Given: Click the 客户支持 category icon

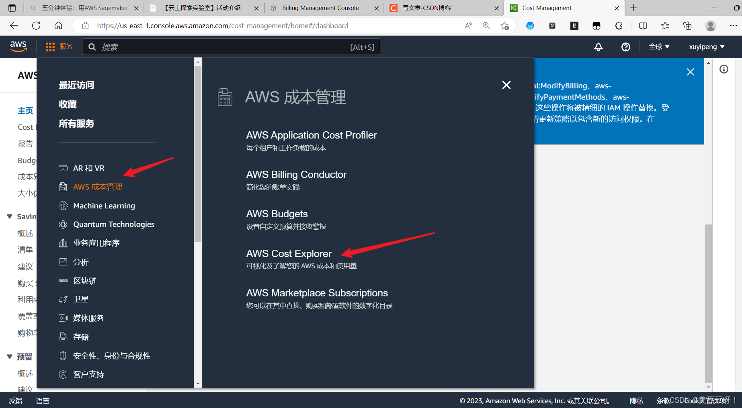Looking at the screenshot, I should (x=63, y=374).
